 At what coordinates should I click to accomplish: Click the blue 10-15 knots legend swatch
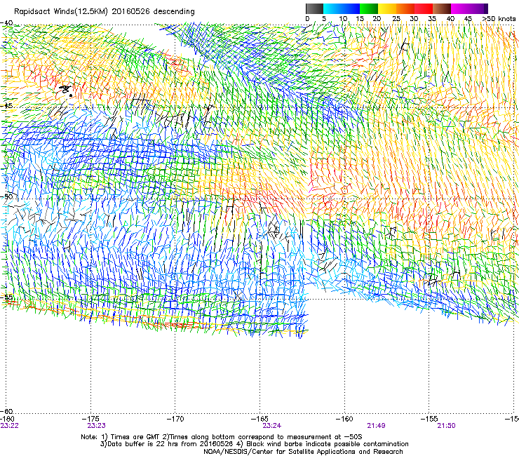tap(351, 8)
